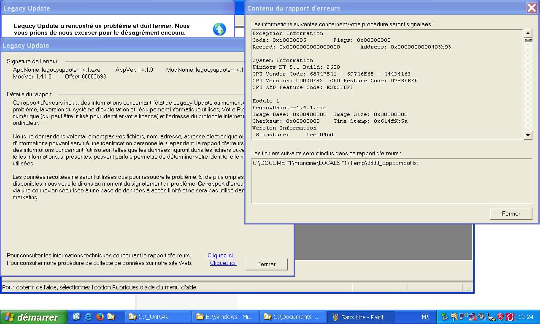Click Fermer in Legacy Update details dialog

click(x=266, y=264)
